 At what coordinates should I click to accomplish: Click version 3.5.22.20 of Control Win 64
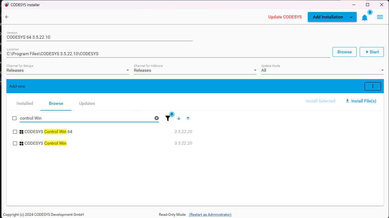tap(183, 132)
